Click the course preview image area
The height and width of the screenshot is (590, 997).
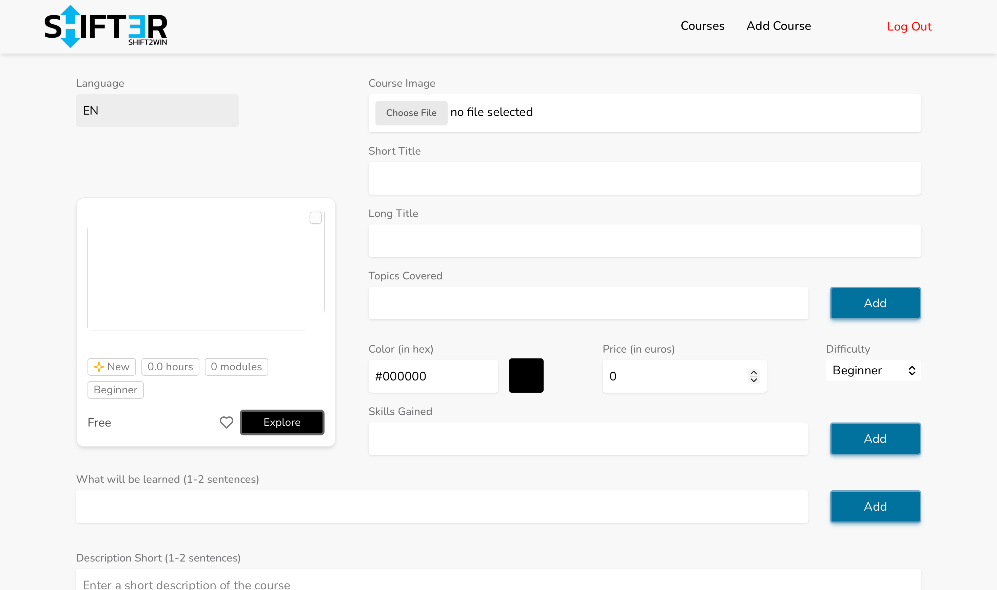click(x=206, y=270)
